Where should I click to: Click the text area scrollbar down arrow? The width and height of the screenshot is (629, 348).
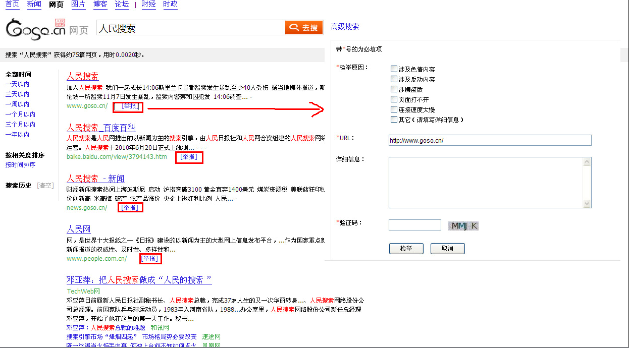coord(587,203)
